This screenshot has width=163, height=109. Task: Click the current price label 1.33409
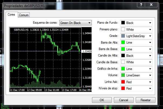click(86, 51)
